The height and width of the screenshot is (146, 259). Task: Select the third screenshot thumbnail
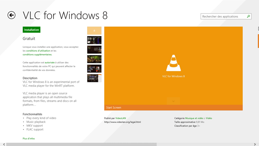point(94,49)
